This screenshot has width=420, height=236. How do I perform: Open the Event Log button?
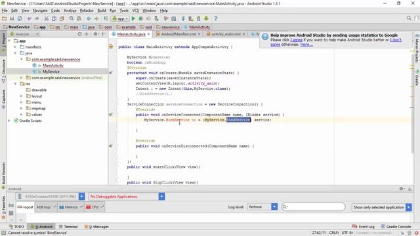coord(363,226)
